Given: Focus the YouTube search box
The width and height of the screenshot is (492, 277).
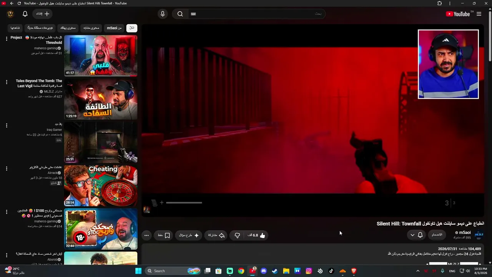Looking at the screenshot, I should point(256,14).
